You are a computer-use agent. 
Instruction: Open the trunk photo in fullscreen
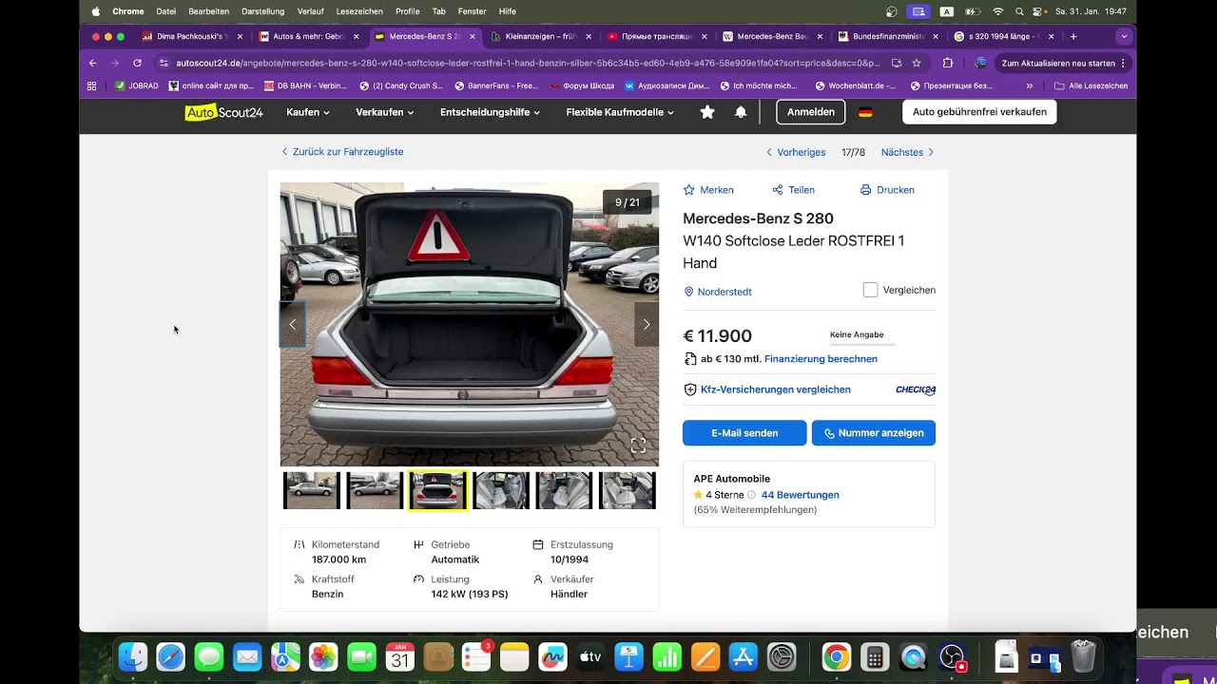coord(638,446)
